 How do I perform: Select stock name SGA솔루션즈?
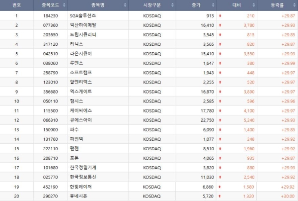pos(83,16)
